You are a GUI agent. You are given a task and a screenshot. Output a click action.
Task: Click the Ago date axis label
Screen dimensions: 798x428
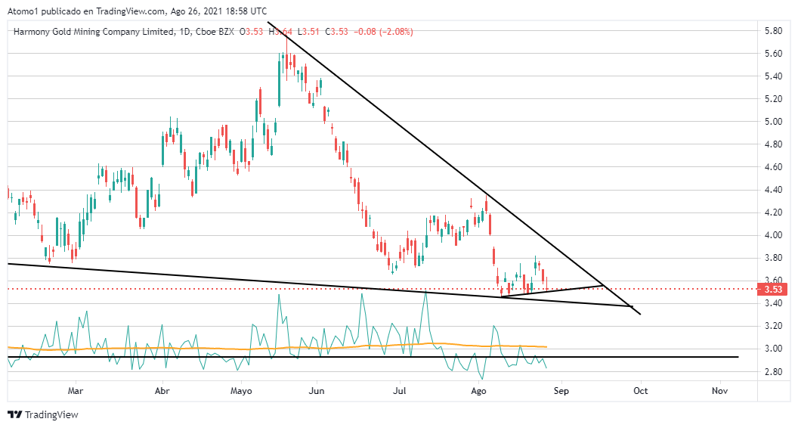pyautogui.click(x=478, y=391)
